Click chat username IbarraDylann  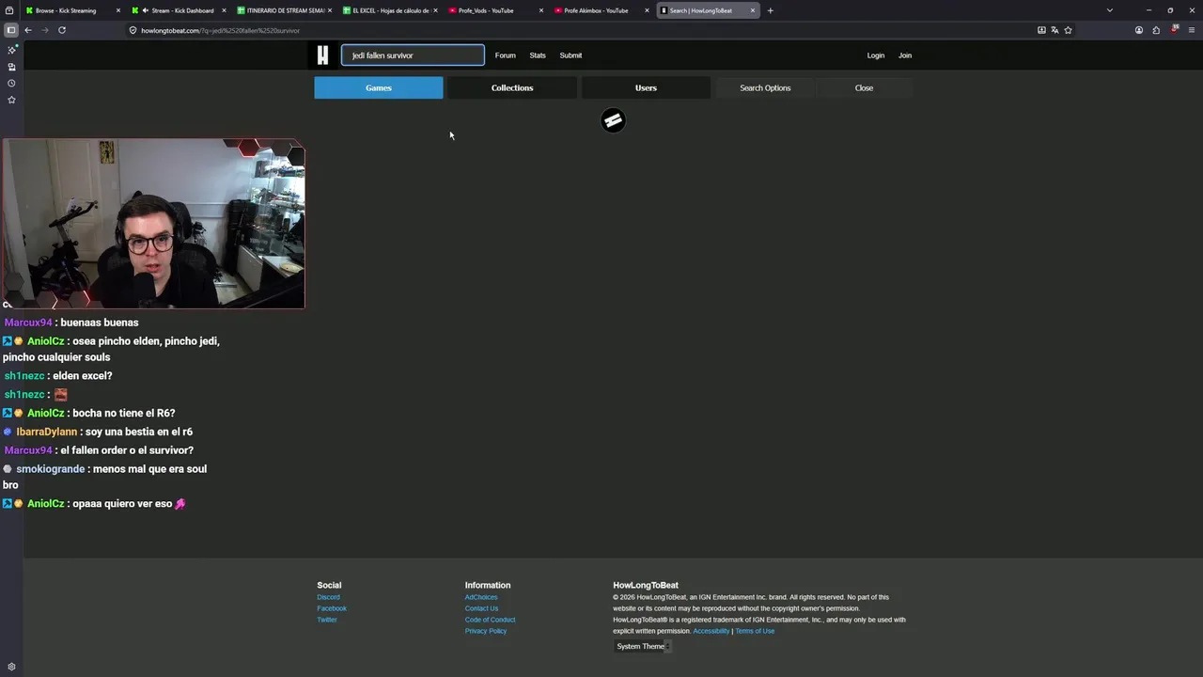pos(47,432)
